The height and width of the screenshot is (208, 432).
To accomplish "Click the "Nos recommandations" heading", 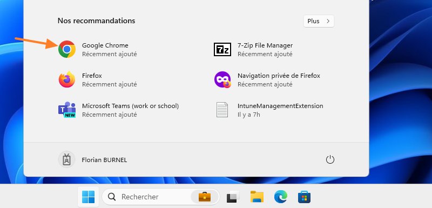I will (97, 21).
